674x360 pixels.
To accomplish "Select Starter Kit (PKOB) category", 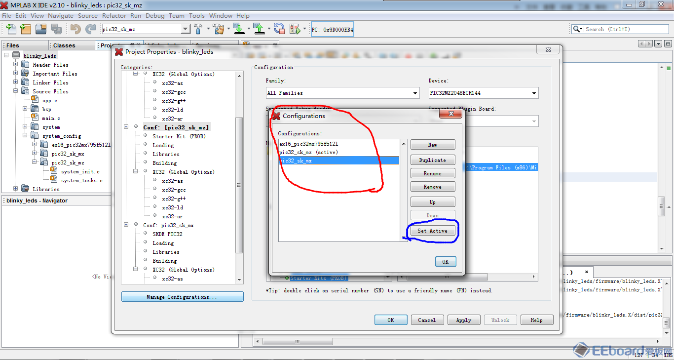I will click(179, 136).
